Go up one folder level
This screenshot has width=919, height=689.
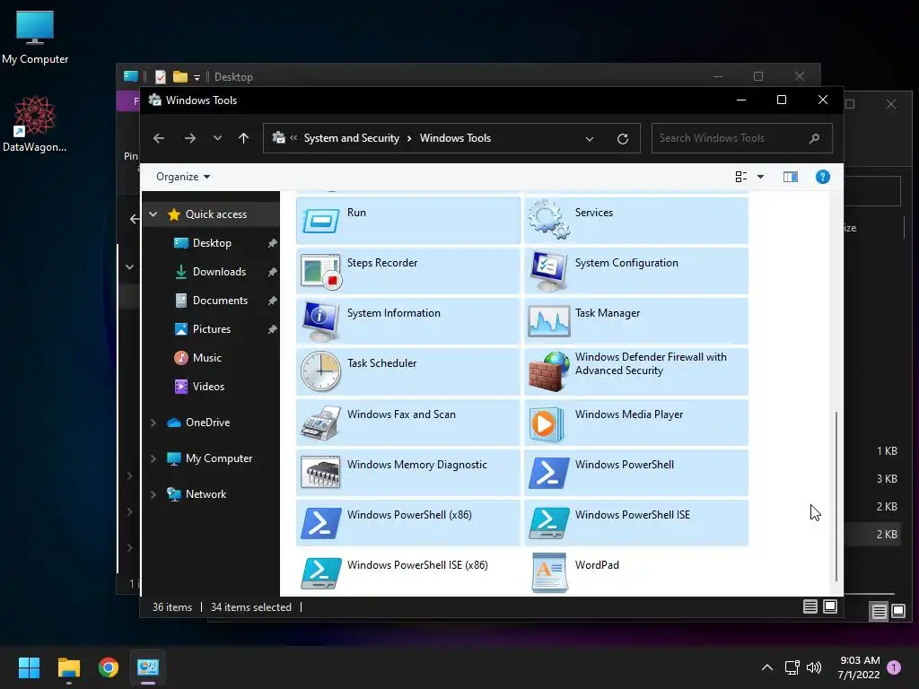(244, 138)
